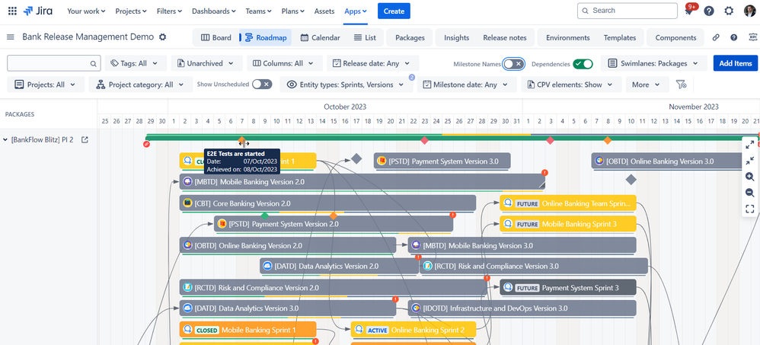Click the Create button
This screenshot has height=345, width=760.
tap(394, 11)
